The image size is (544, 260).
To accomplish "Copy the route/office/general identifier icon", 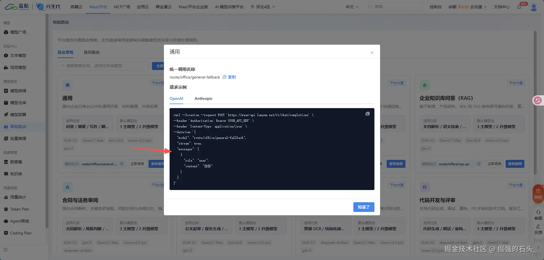I will [x=121, y=164].
